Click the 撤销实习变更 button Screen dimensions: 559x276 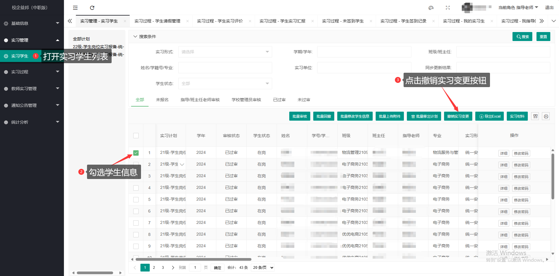(x=458, y=116)
